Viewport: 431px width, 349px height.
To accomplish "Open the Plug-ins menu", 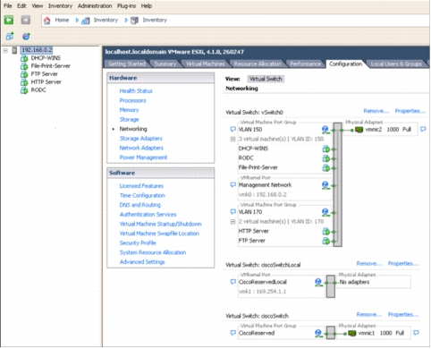I will click(x=126, y=6).
